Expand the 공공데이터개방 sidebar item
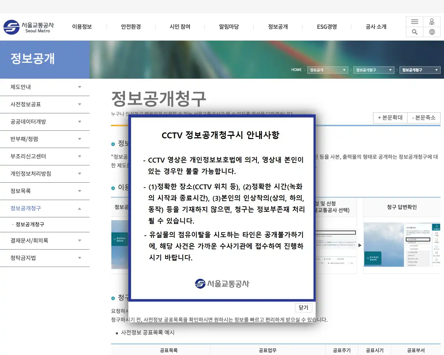The width and height of the screenshot is (444, 355). pyautogui.click(x=45, y=122)
